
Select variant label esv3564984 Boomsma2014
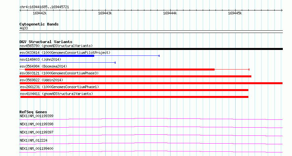[x=43, y=66]
